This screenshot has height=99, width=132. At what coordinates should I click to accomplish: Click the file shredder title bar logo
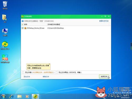22,16
